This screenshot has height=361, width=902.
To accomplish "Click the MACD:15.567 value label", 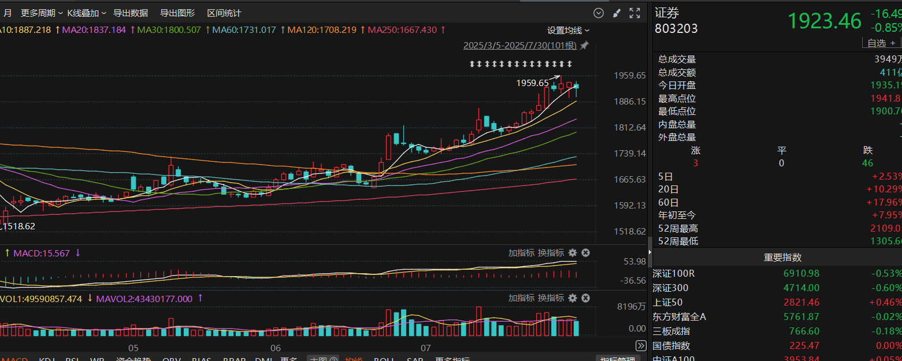I will coord(42,253).
